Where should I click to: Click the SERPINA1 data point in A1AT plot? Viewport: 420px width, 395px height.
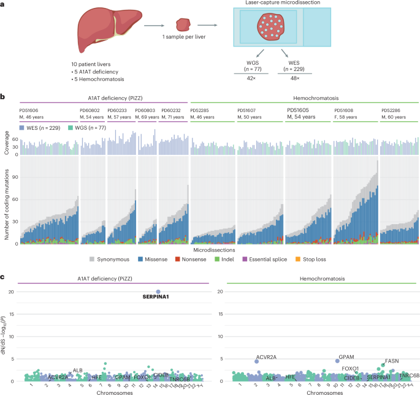click(x=158, y=292)
